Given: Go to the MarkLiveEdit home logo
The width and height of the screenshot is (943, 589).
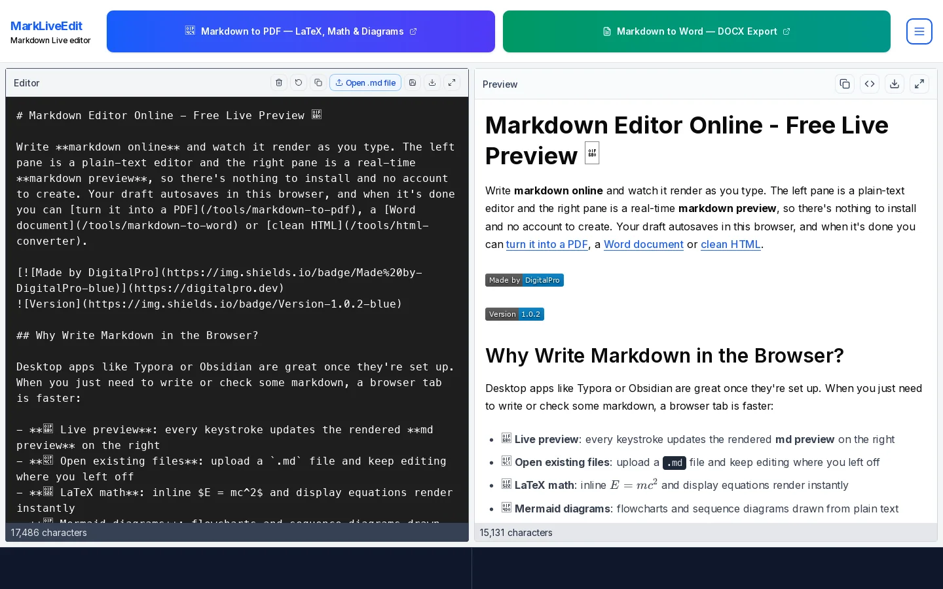Looking at the screenshot, I should pyautogui.click(x=46, y=26).
